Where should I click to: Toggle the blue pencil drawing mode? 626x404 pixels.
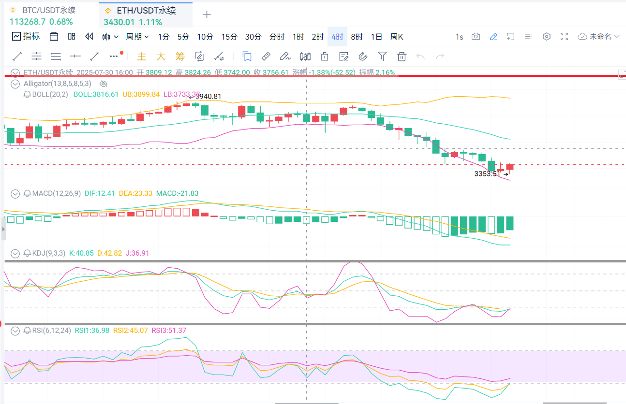(493, 36)
